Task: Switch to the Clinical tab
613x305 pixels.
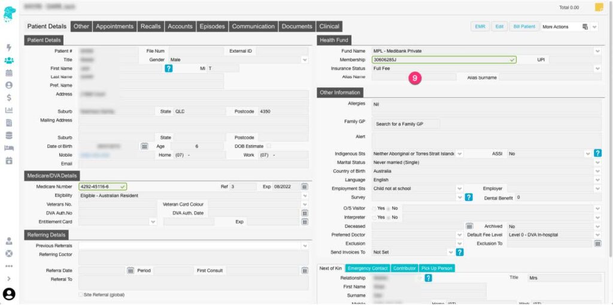Action: [x=329, y=26]
